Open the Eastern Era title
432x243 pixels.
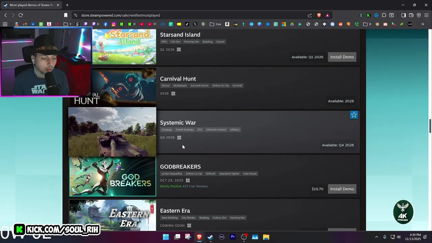click(175, 211)
